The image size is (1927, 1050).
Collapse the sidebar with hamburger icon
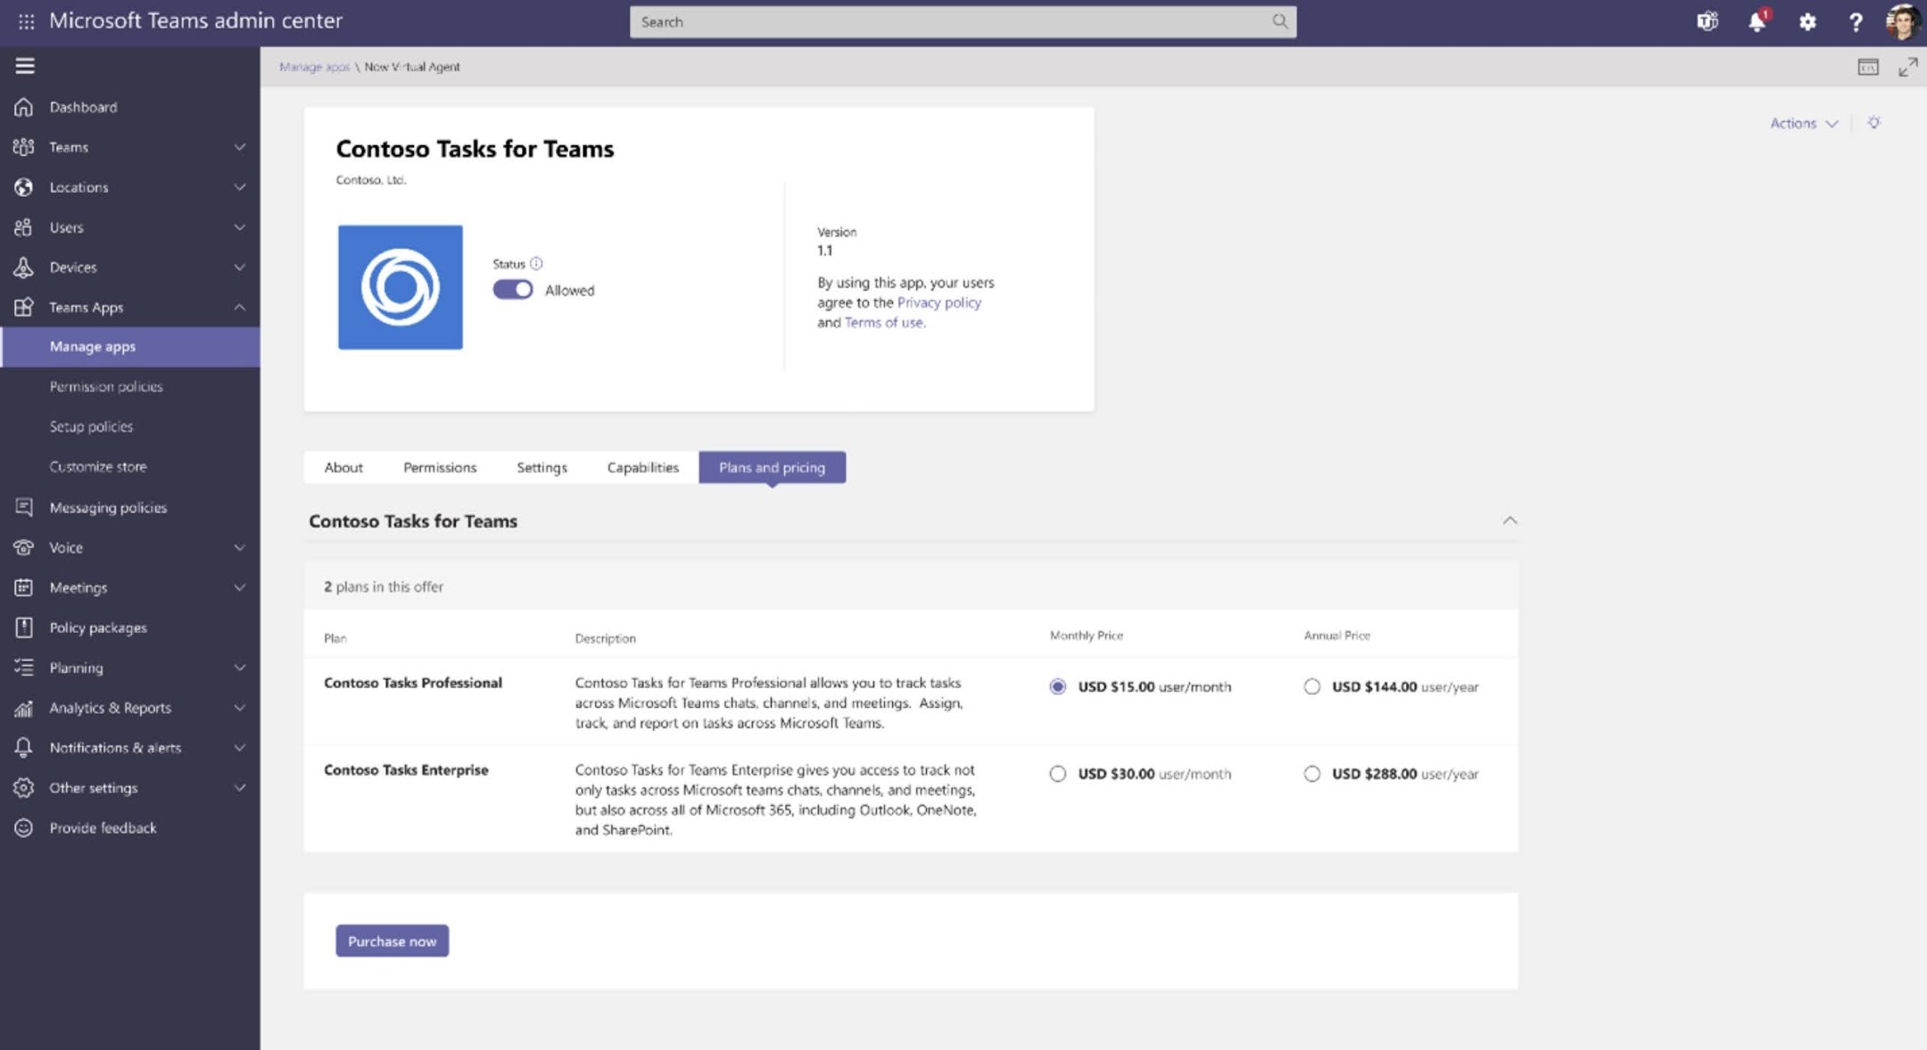click(x=25, y=65)
